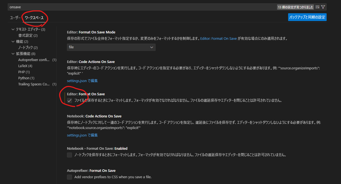
Task: Open LaTeX (4) tree entry
Action: click(25, 66)
